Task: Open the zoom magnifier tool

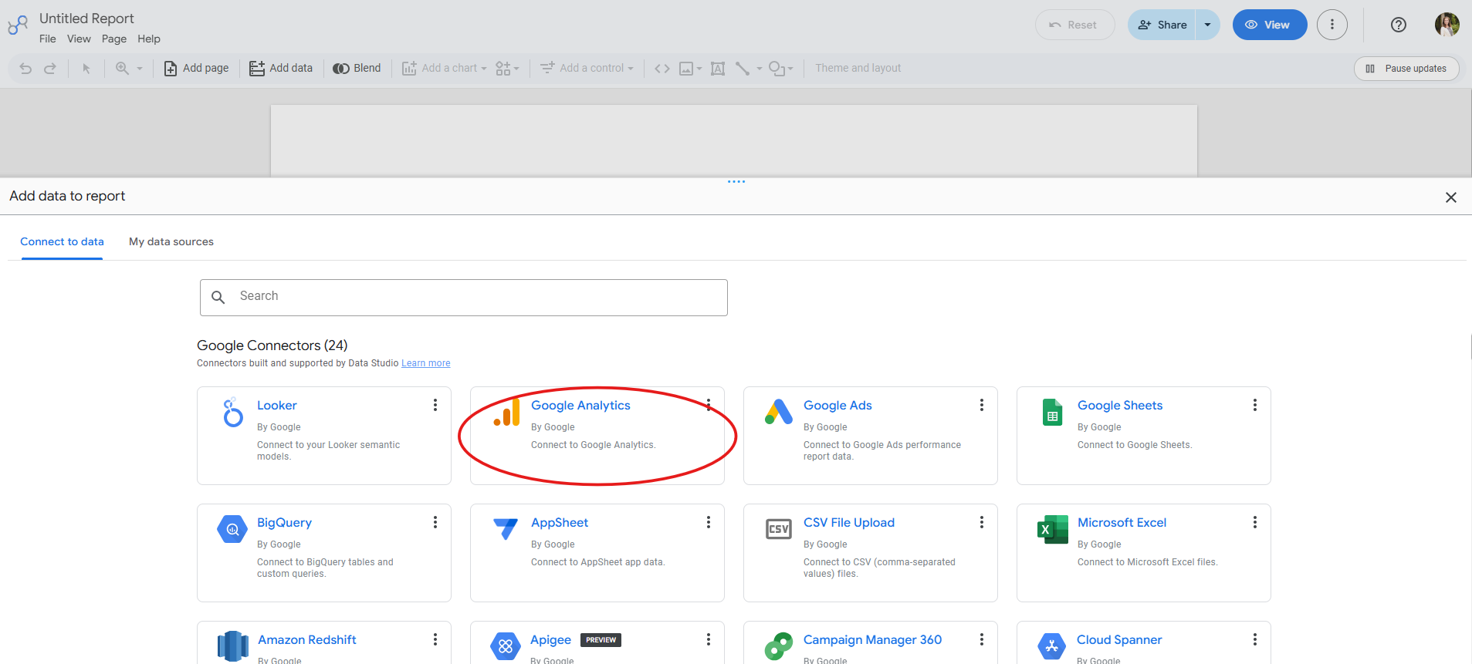Action: [122, 69]
